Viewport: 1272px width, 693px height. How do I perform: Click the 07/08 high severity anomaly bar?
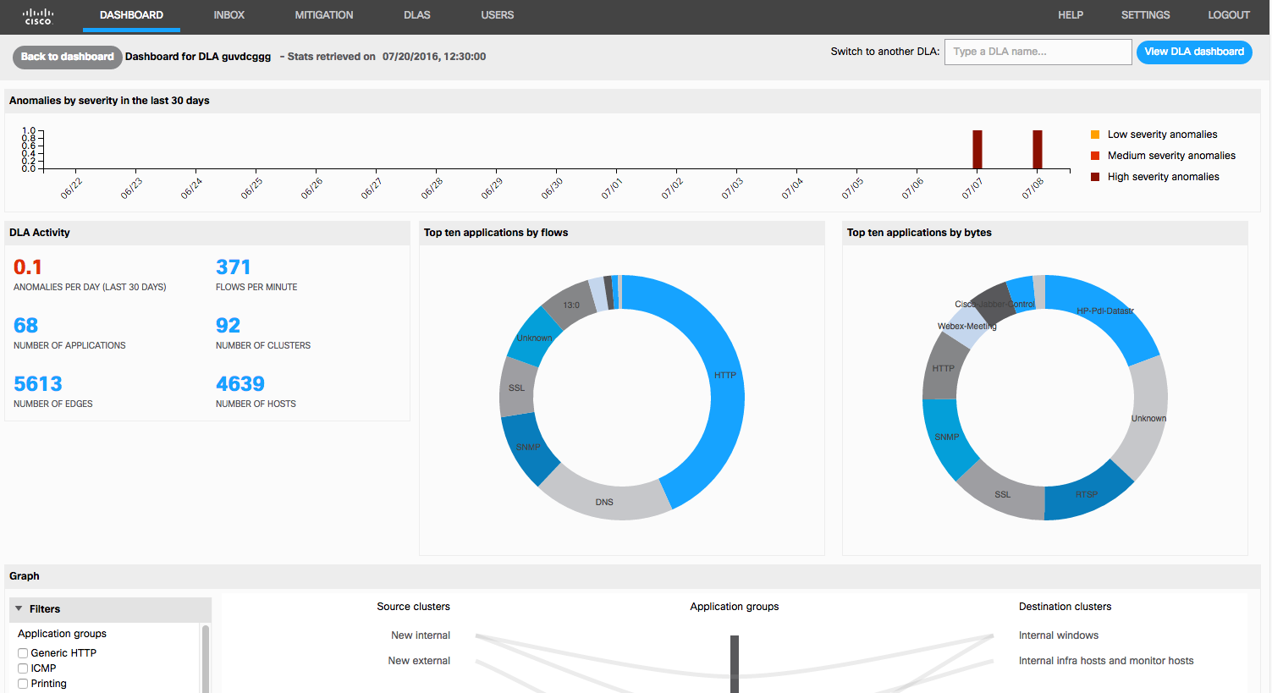(1037, 150)
